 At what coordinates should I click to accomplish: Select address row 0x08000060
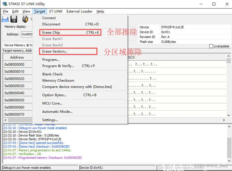coord(14,107)
